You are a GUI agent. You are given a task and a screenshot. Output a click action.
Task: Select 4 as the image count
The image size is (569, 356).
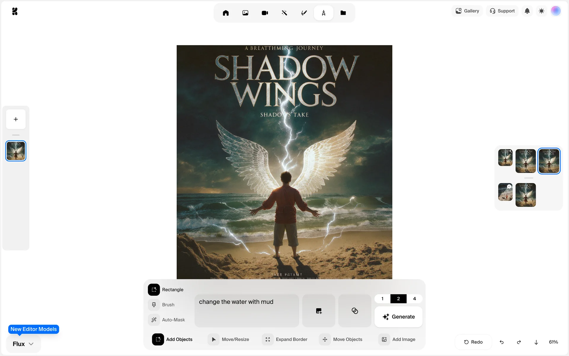point(414,298)
